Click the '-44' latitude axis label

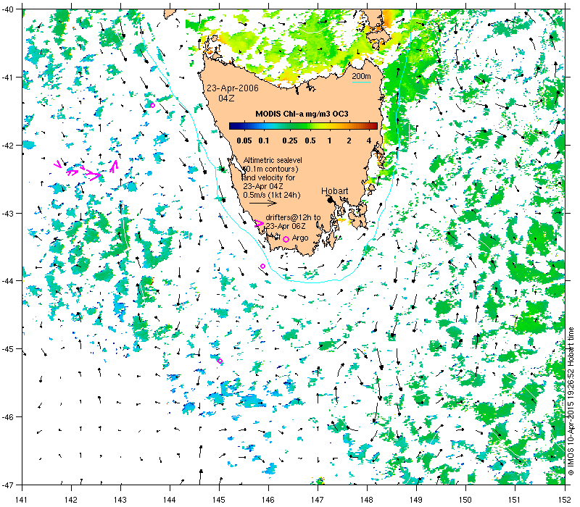[8, 281]
